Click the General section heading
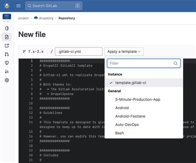 coord(115,91)
